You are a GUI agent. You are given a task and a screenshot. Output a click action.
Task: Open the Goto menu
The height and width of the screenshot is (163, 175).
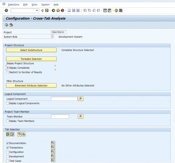[34, 5]
